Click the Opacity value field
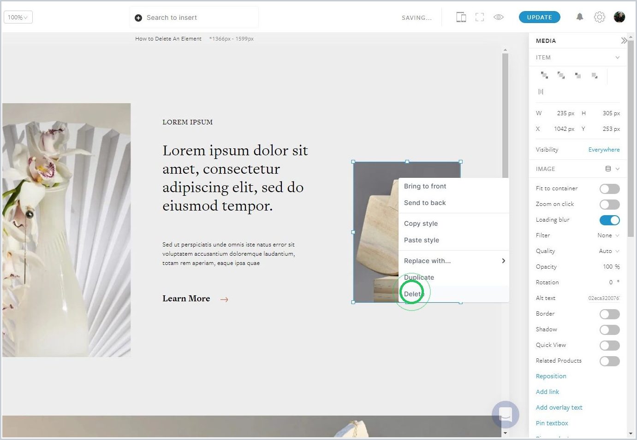Screen dimensions: 637x440 610,267
